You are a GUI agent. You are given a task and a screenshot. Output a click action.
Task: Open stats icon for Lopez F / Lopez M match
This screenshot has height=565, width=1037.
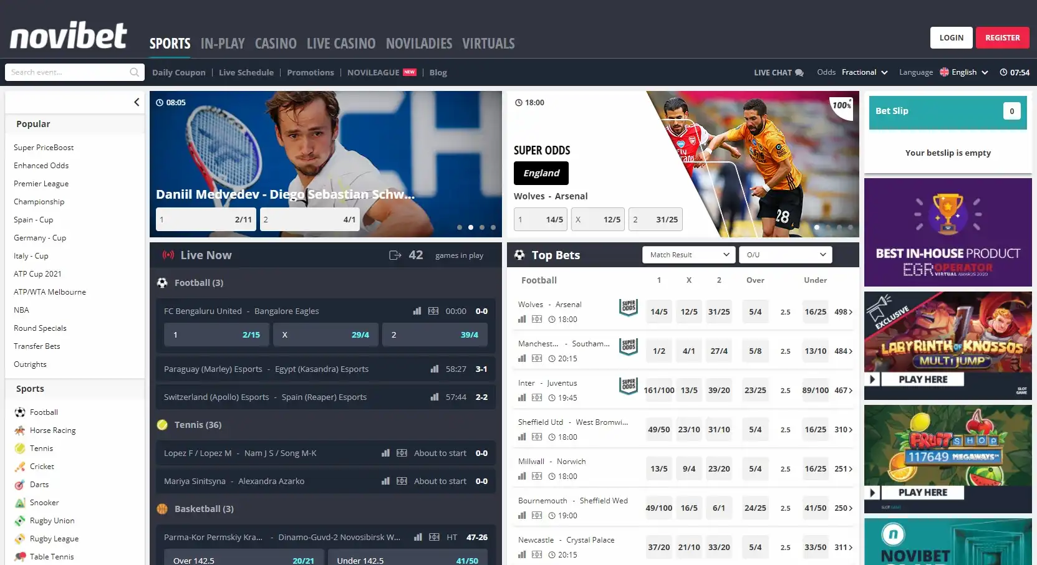385,453
